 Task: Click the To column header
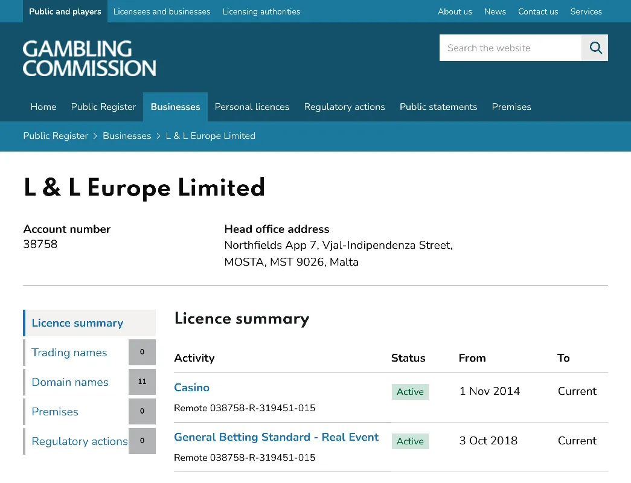tap(563, 358)
